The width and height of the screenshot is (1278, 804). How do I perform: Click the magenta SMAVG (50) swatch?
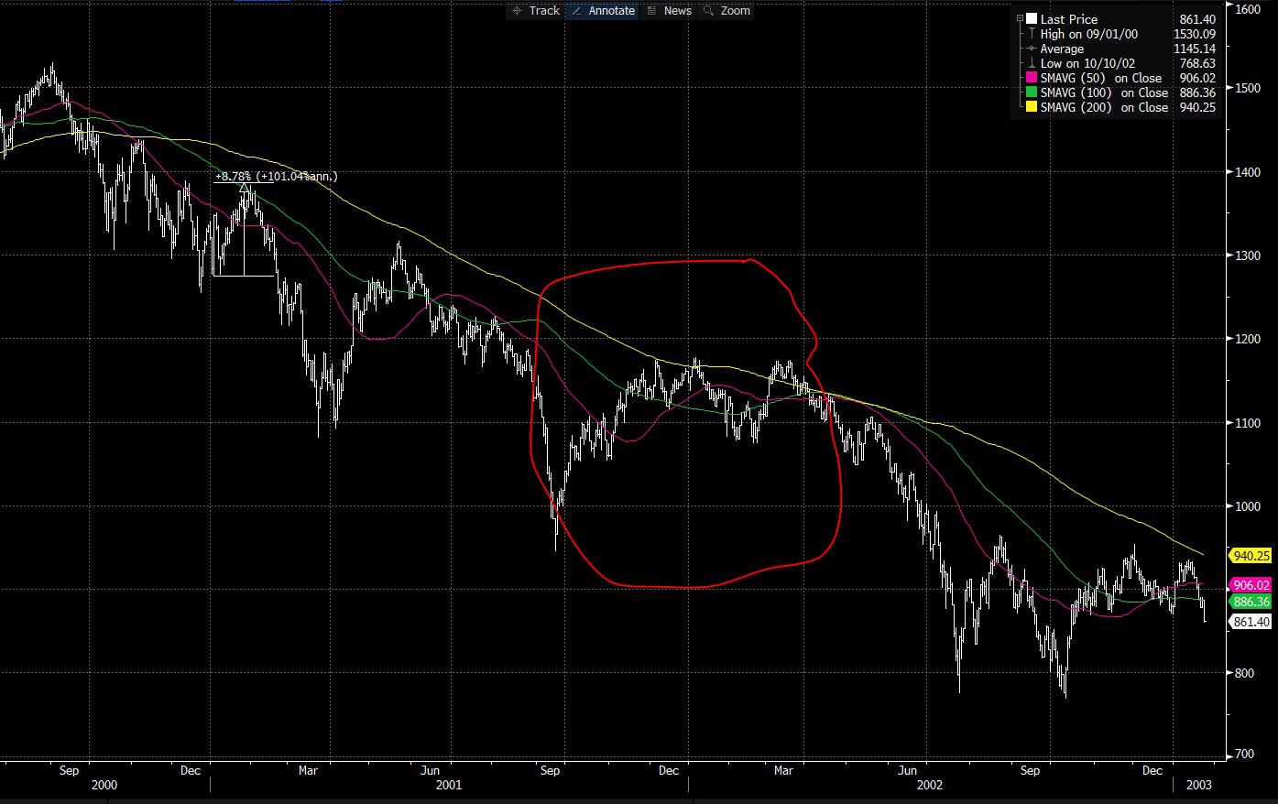coord(1032,78)
